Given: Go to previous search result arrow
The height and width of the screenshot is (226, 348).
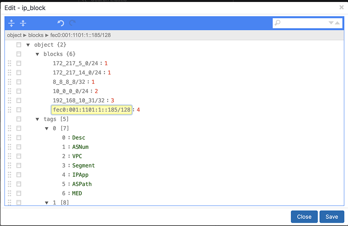Looking at the screenshot, I should (x=338, y=23).
